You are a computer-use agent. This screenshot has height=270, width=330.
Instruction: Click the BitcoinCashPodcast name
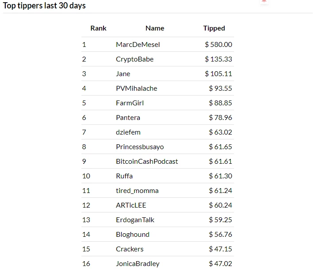147,161
